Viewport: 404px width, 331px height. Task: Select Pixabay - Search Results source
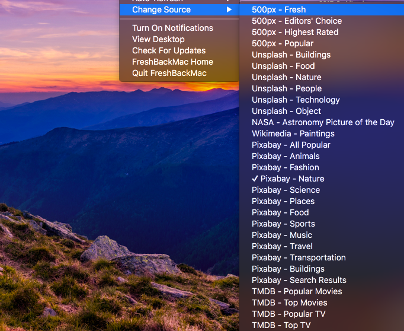(299, 280)
